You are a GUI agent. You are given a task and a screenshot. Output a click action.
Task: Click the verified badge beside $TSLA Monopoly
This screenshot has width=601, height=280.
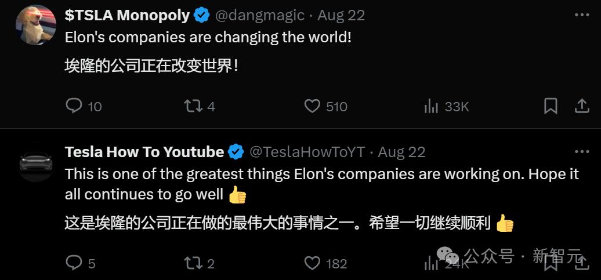(x=202, y=16)
